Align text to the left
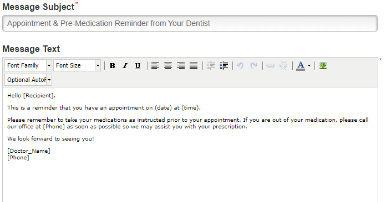 coord(155,66)
